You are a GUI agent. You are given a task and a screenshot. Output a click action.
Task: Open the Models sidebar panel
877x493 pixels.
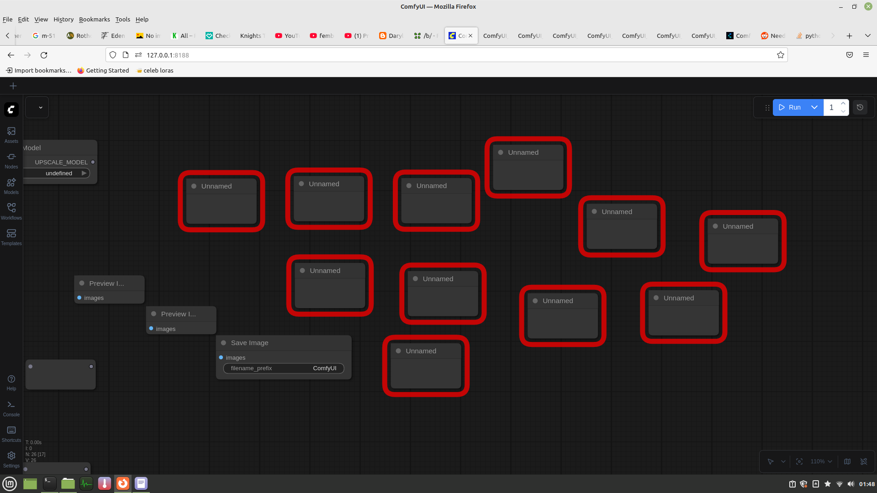click(11, 186)
